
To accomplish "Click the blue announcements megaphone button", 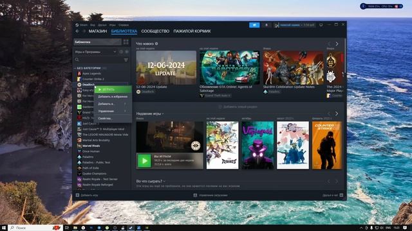I will point(254,25).
